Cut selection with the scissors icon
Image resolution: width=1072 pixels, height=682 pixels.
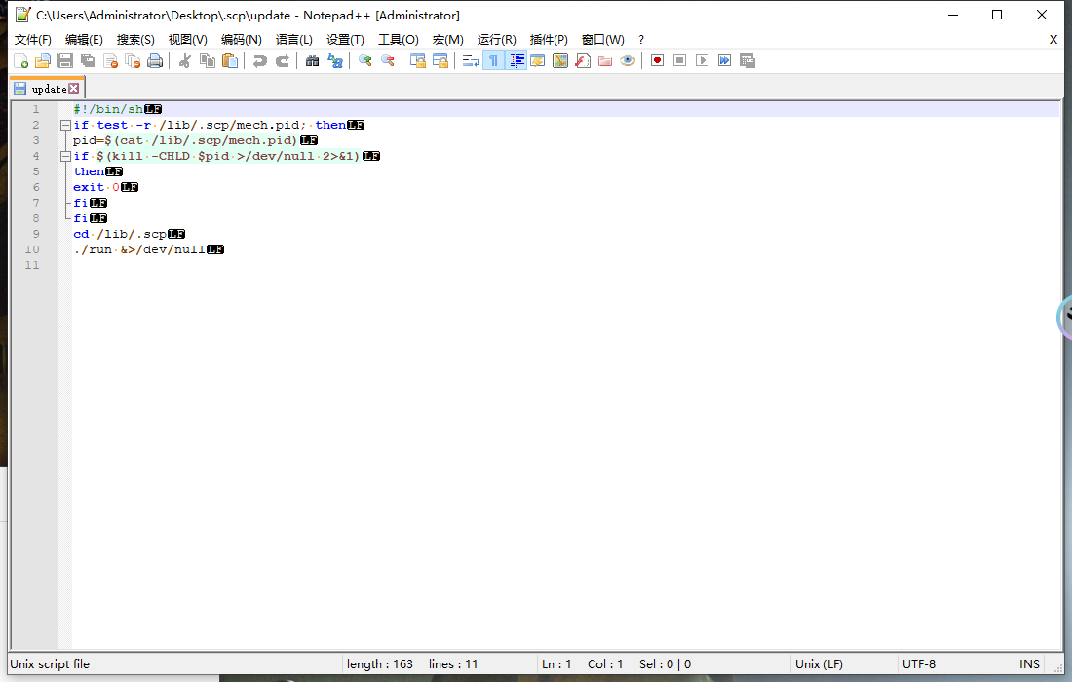(184, 60)
